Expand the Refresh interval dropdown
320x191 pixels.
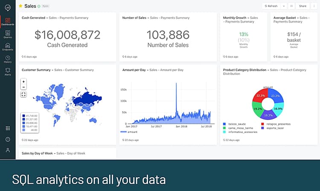(284, 6)
